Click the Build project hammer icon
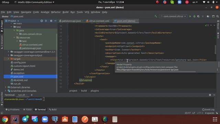Image resolution: width=220 pixels, height=124 pixels. point(156,16)
